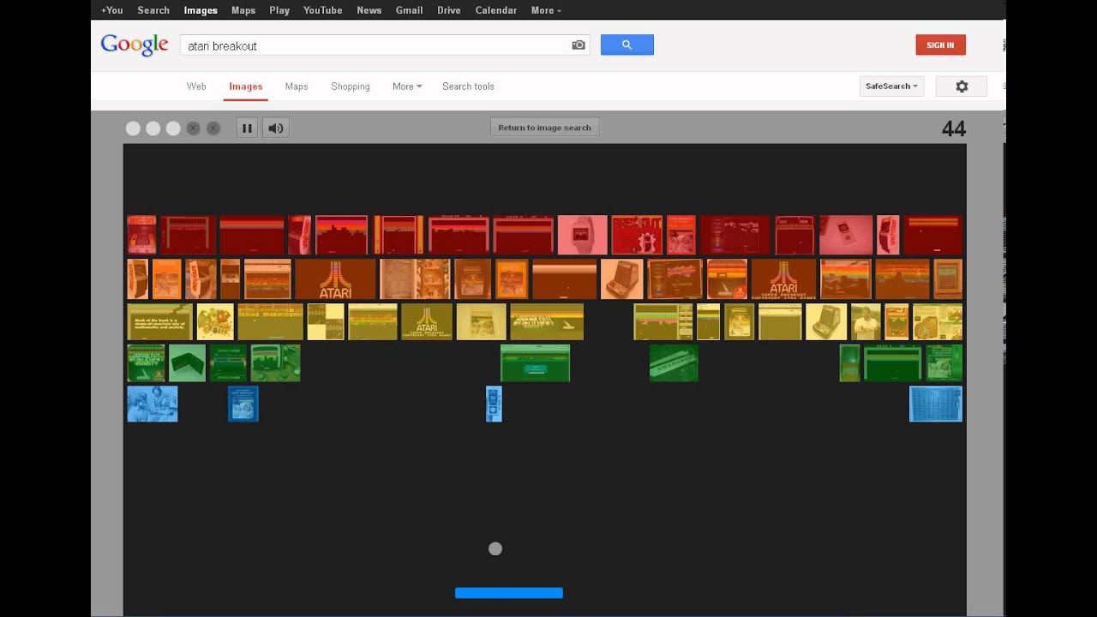This screenshot has width=1097, height=617.
Task: Click the blue paddle in the game
Action: [x=509, y=593]
